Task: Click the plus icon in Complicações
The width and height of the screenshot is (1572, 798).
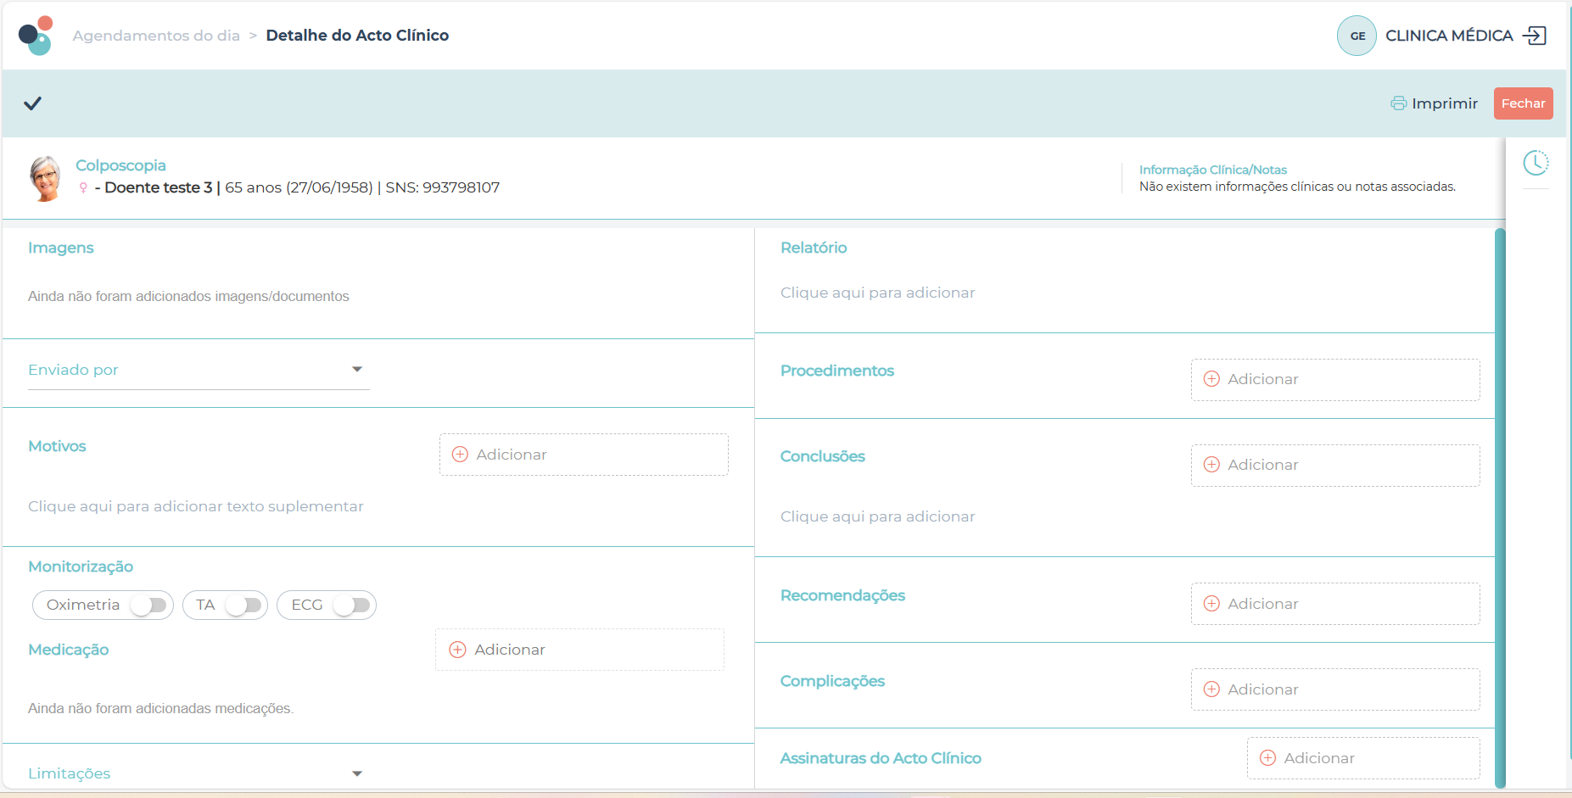Action: click(x=1211, y=689)
